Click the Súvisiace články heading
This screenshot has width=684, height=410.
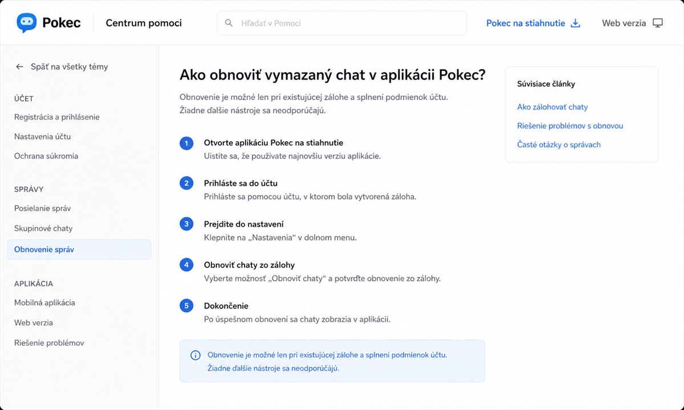coord(546,84)
